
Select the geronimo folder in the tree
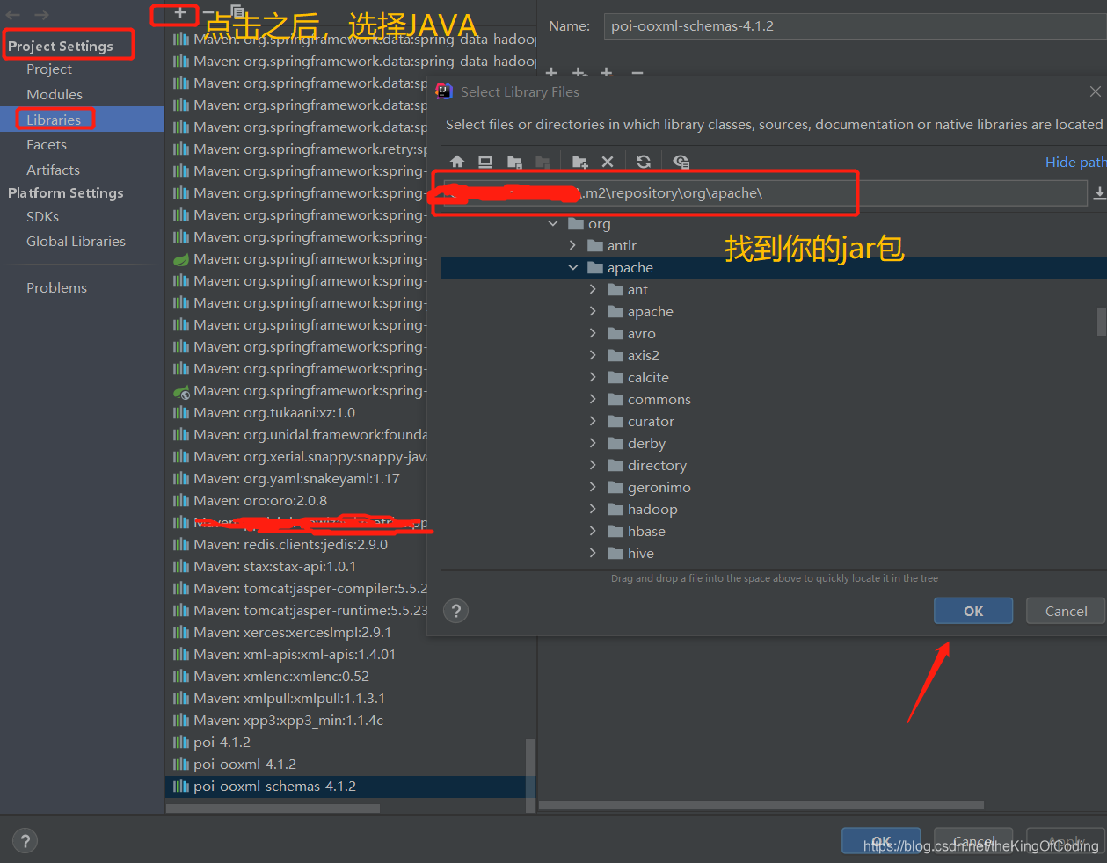click(x=659, y=487)
